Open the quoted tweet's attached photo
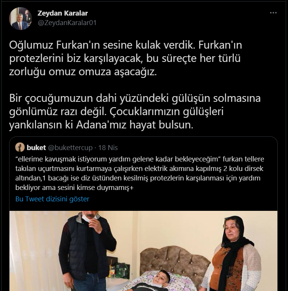Image resolution: width=288 pixels, height=291 pixels. pos(144,251)
